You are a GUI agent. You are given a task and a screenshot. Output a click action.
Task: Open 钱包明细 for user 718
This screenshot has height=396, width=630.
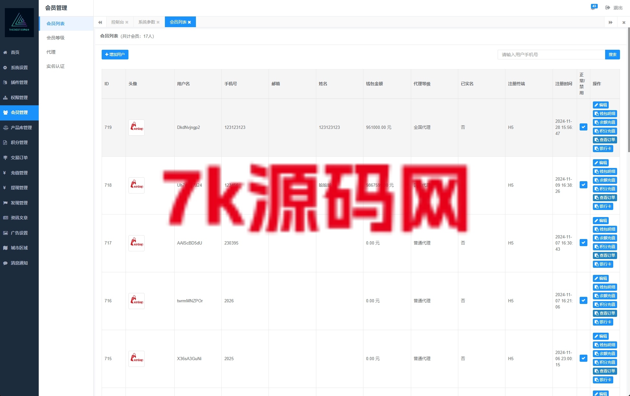605,172
